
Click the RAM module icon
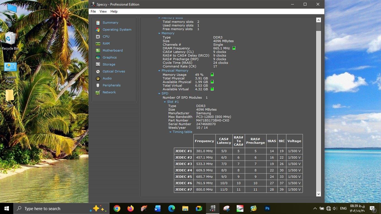pos(98,43)
